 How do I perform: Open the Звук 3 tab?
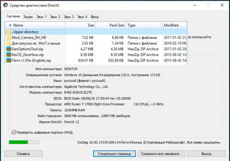click(69, 17)
